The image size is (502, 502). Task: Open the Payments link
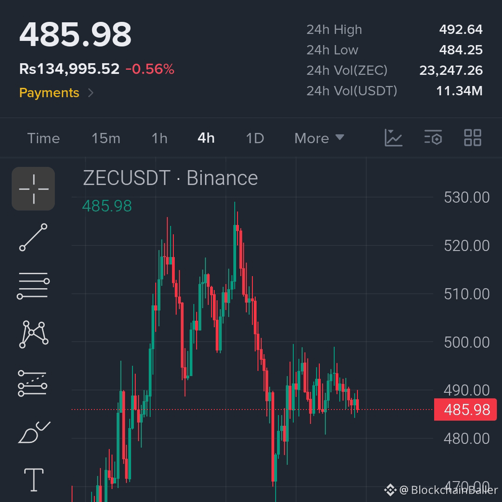(49, 93)
